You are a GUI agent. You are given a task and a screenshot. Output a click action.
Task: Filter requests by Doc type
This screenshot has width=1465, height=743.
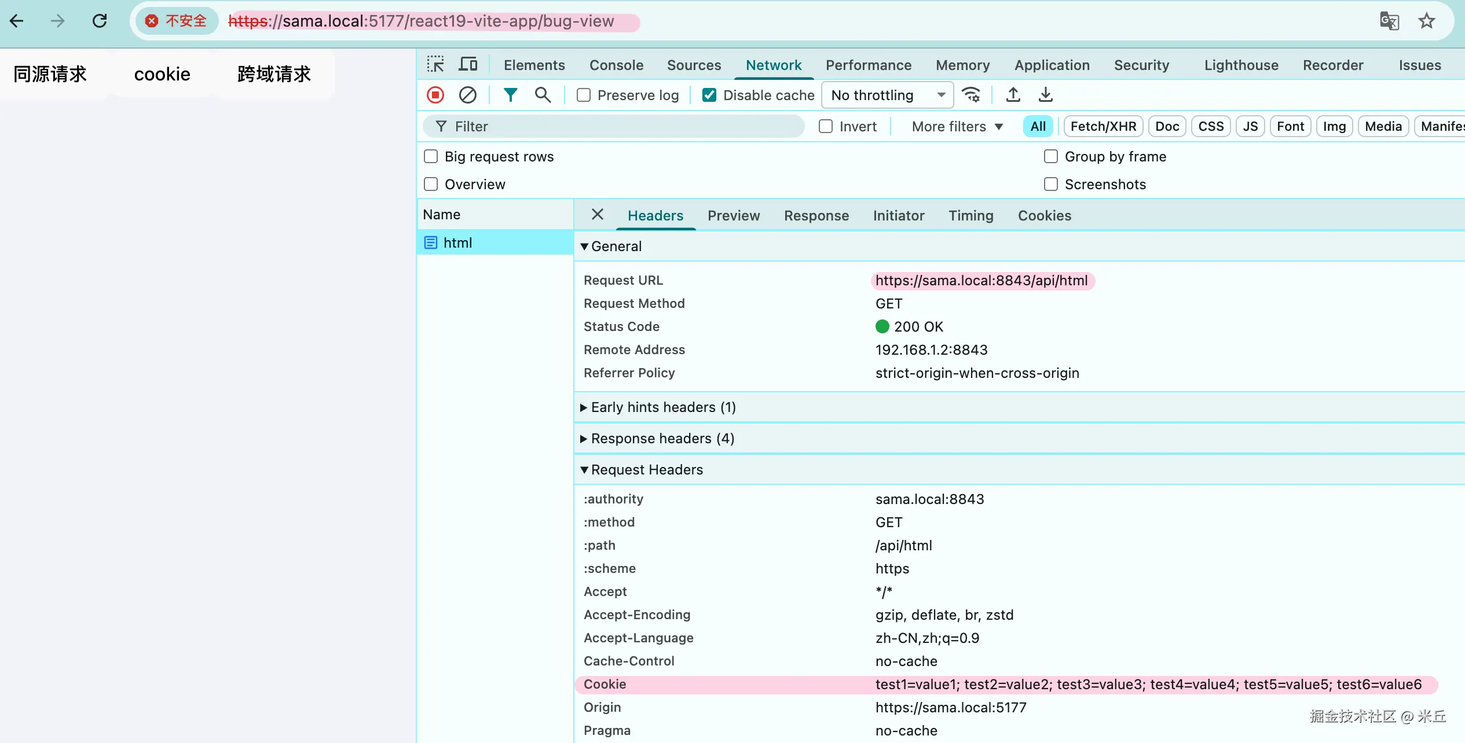(x=1167, y=126)
